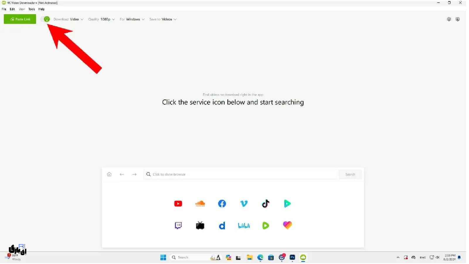Viewport: 469px width, 264px height.
Task: Go to the in-app browser home icon
Action: 109,175
